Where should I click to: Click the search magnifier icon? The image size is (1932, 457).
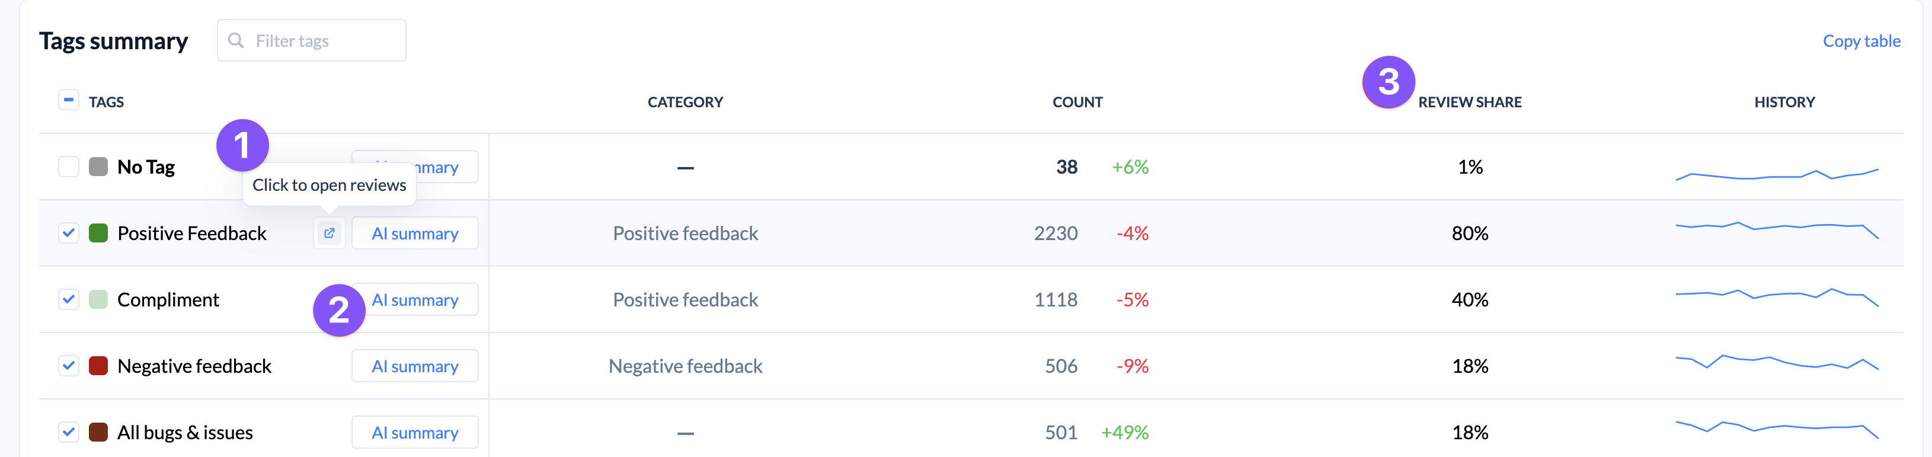(x=235, y=40)
